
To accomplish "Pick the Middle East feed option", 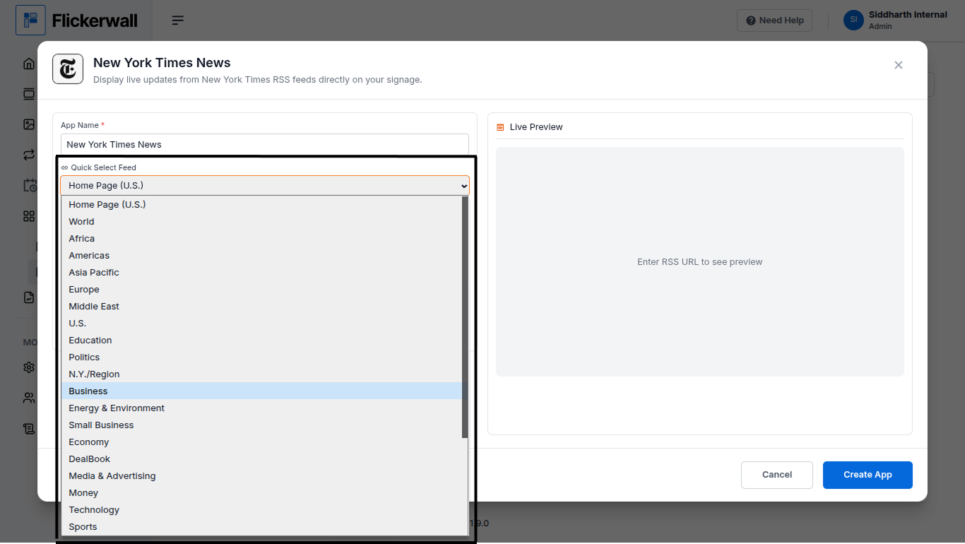I will tap(261, 306).
